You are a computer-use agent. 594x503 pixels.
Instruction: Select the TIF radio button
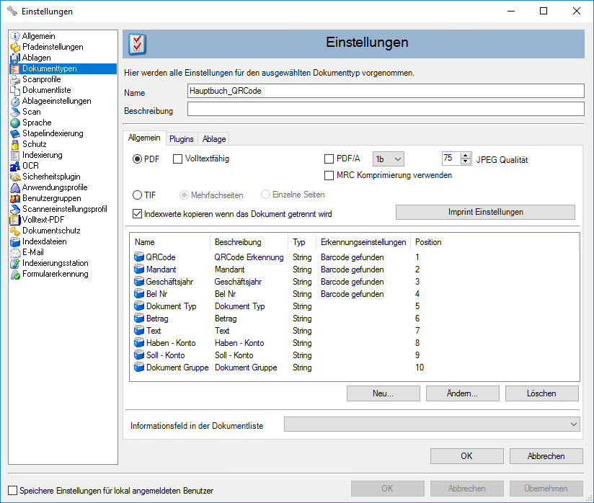coord(137,195)
